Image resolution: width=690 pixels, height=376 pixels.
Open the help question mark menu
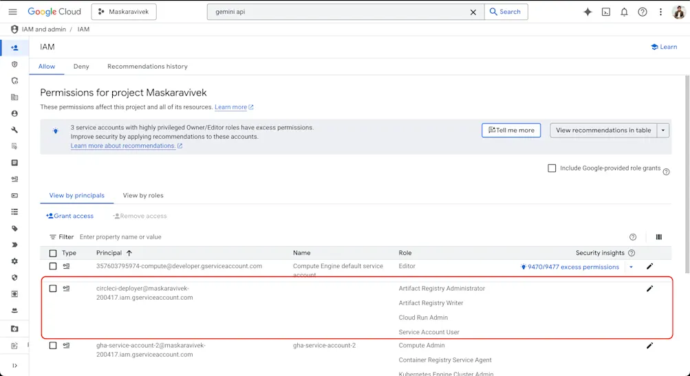click(643, 12)
